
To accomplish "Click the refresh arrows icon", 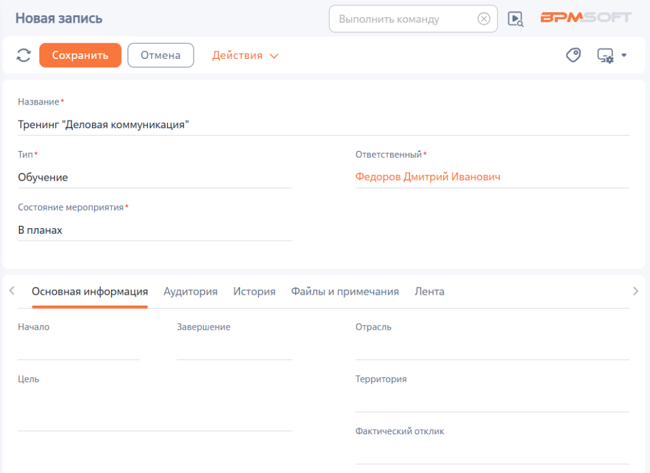I will (23, 55).
